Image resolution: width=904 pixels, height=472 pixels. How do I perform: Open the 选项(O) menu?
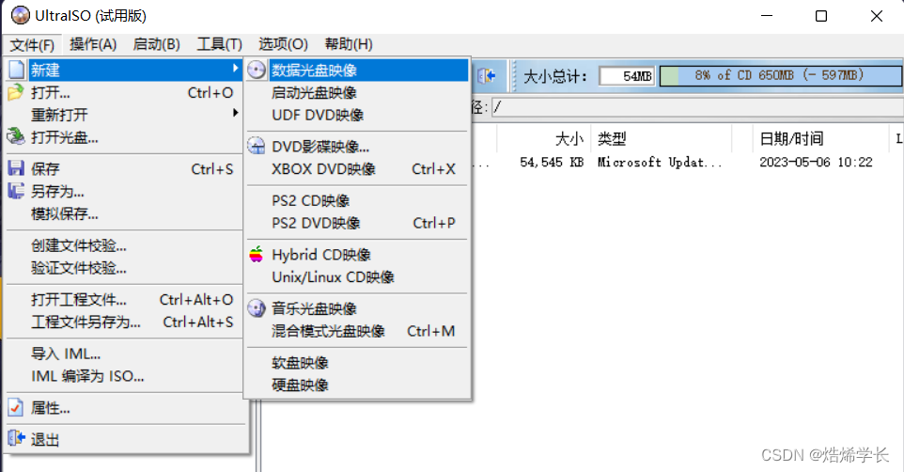click(x=283, y=44)
